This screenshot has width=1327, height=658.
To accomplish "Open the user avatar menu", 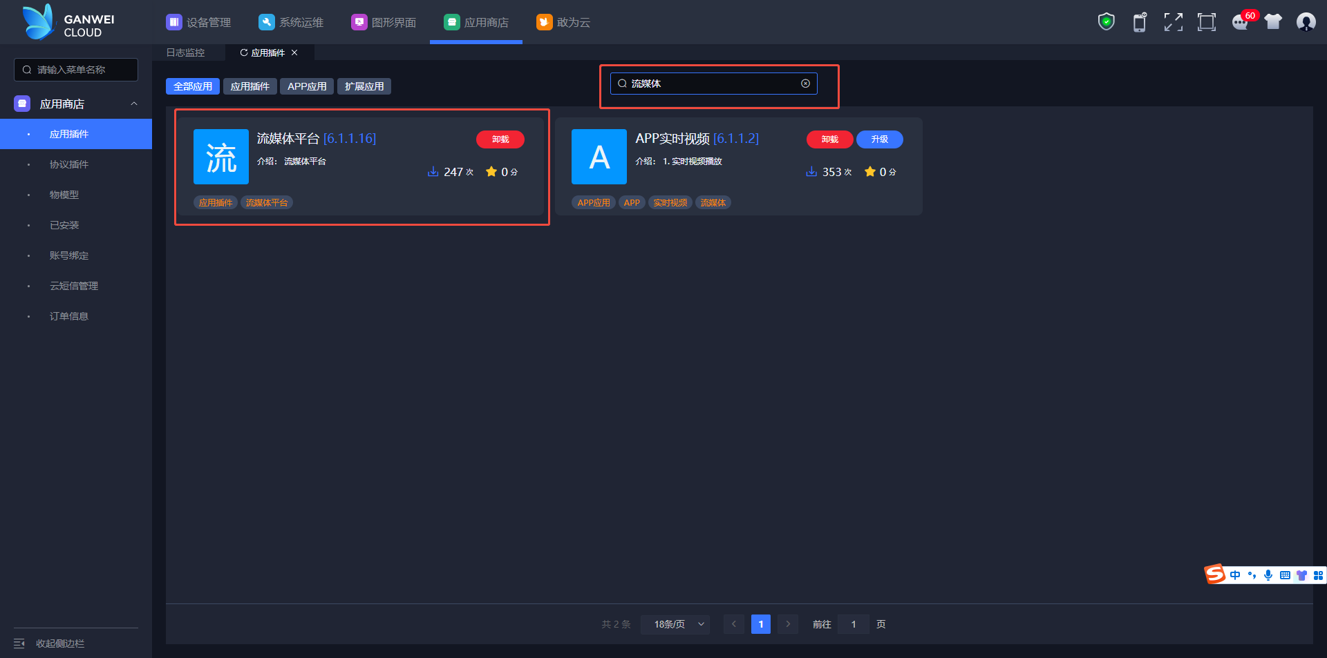I will tap(1306, 22).
